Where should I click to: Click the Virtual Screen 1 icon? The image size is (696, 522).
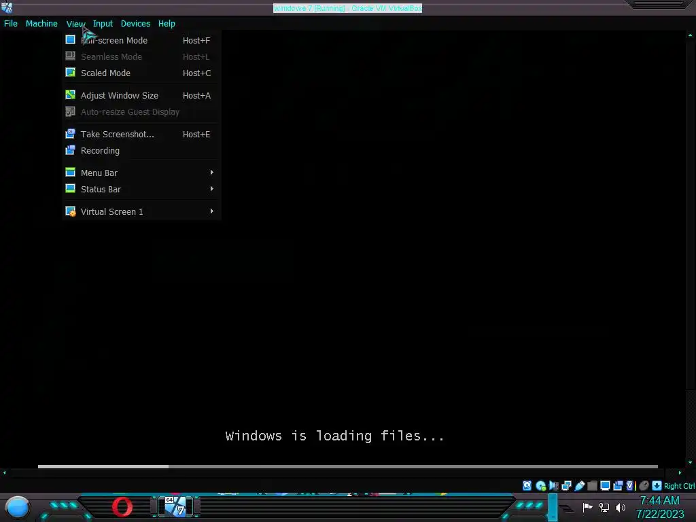tap(70, 211)
